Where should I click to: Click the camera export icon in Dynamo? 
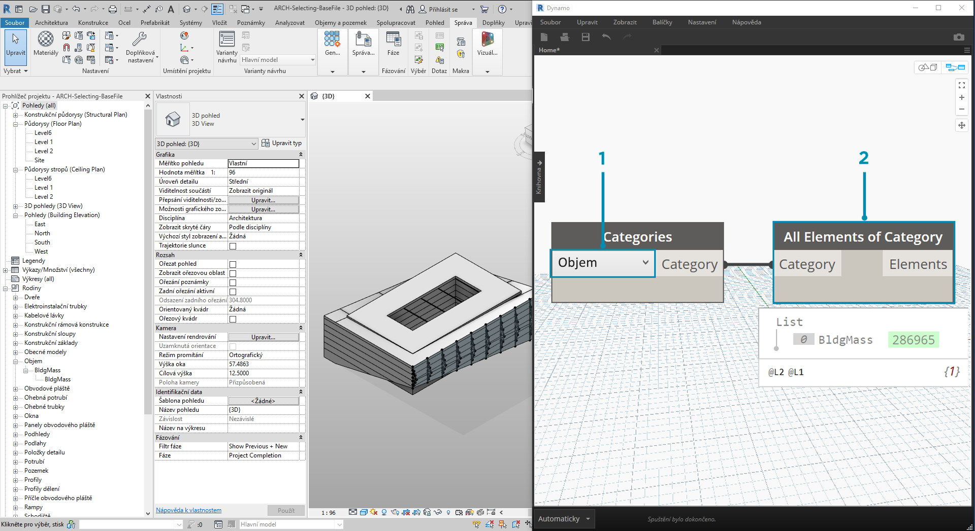click(x=959, y=37)
